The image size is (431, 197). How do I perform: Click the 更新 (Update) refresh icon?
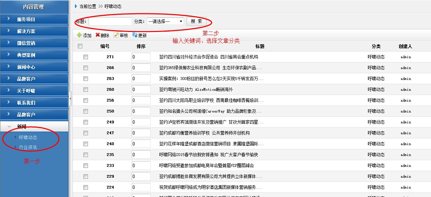135,35
